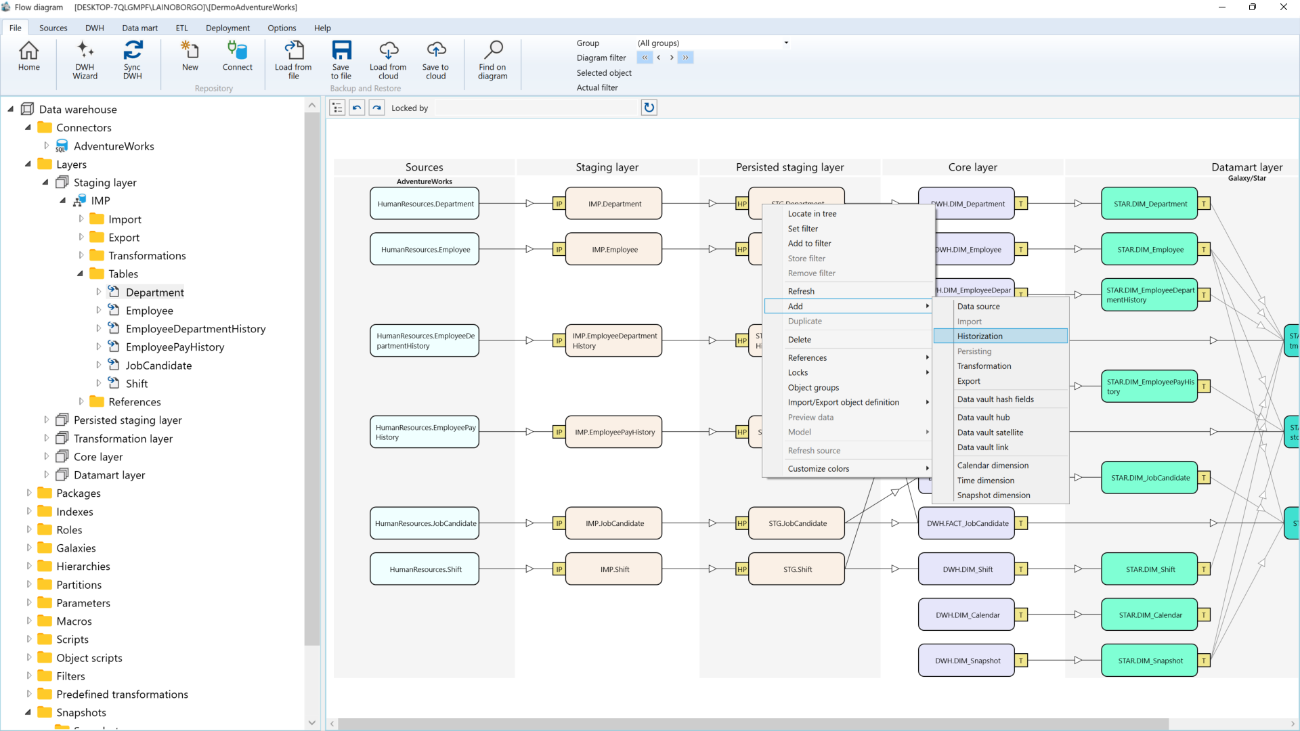
Task: Expand the Persisted staging layer node
Action: click(46, 420)
